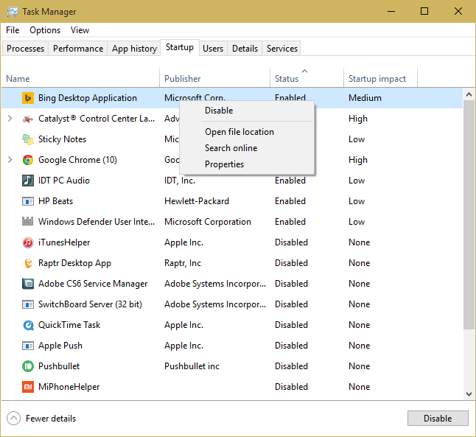476x437 pixels.
Task: Choose Properties in context menu
Action: tap(224, 164)
